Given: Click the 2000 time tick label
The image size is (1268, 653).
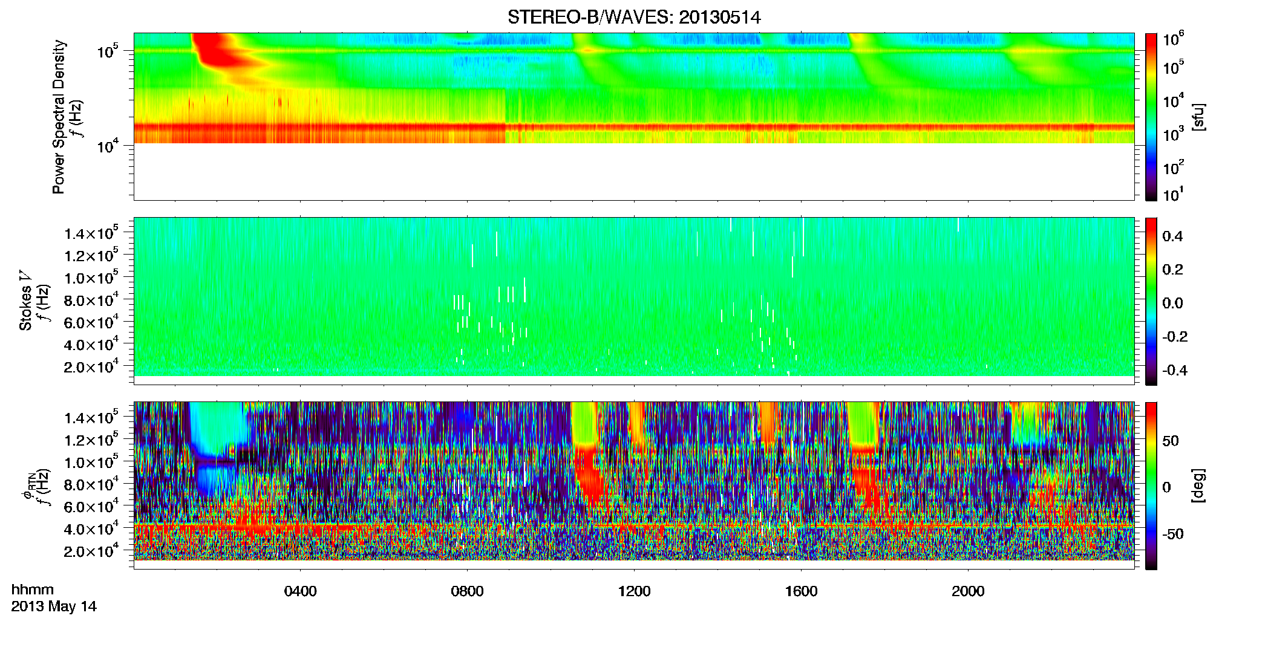Looking at the screenshot, I should click(x=968, y=591).
